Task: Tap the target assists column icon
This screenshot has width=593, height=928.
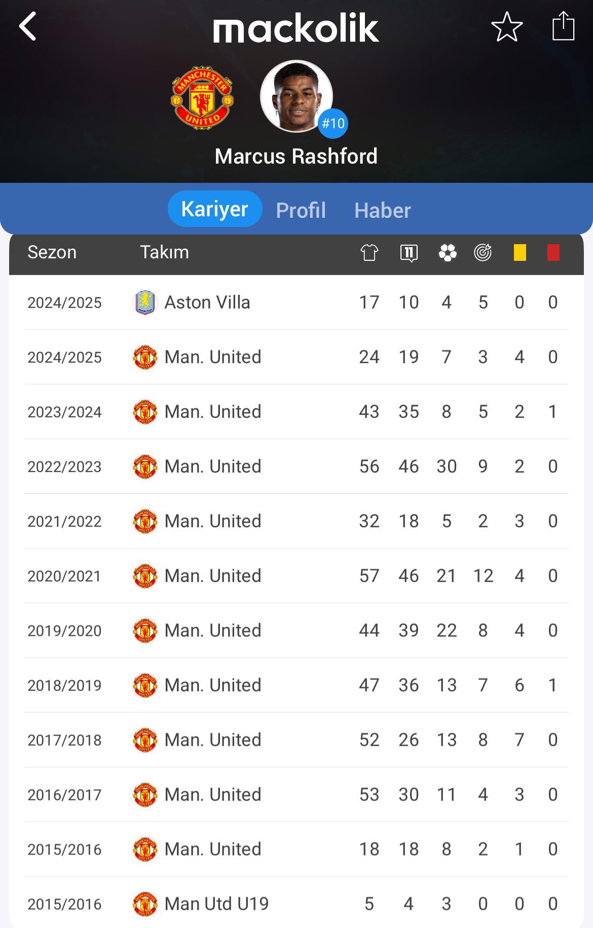Action: point(483,252)
